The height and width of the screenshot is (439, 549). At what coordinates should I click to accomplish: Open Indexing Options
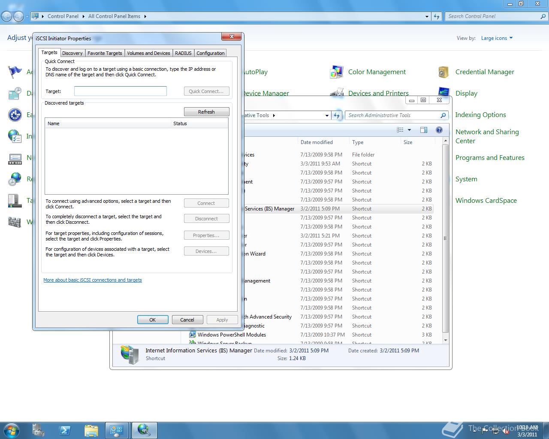point(480,115)
